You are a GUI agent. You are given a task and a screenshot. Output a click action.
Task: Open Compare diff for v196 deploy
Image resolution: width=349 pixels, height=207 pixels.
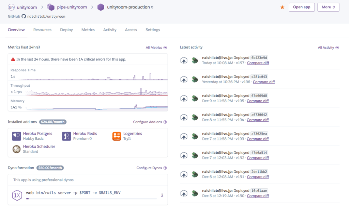264,82
